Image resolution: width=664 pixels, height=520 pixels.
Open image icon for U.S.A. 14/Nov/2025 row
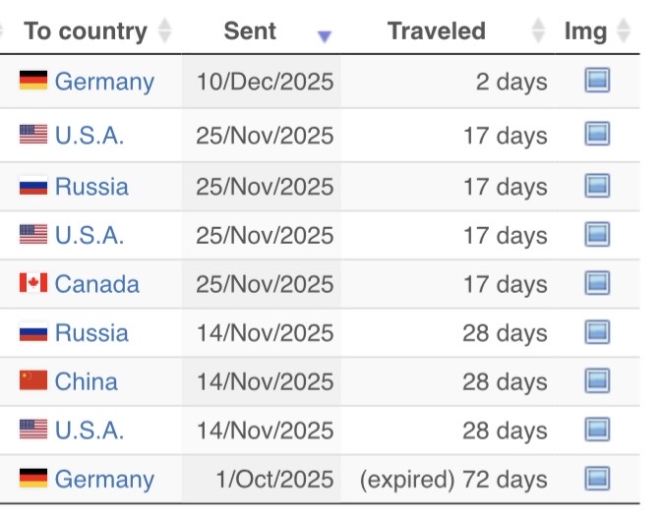click(597, 430)
